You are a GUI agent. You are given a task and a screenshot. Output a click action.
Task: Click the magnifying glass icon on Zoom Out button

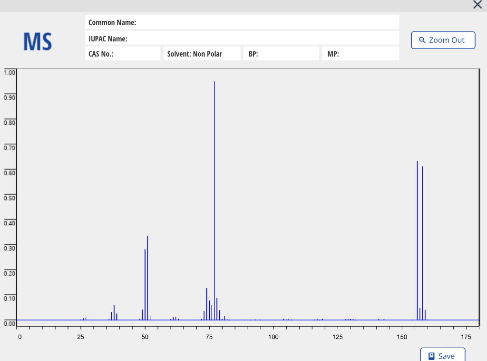(x=422, y=40)
